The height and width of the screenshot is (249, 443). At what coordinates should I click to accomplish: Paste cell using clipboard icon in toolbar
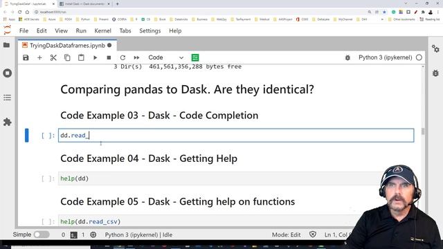coord(81,57)
